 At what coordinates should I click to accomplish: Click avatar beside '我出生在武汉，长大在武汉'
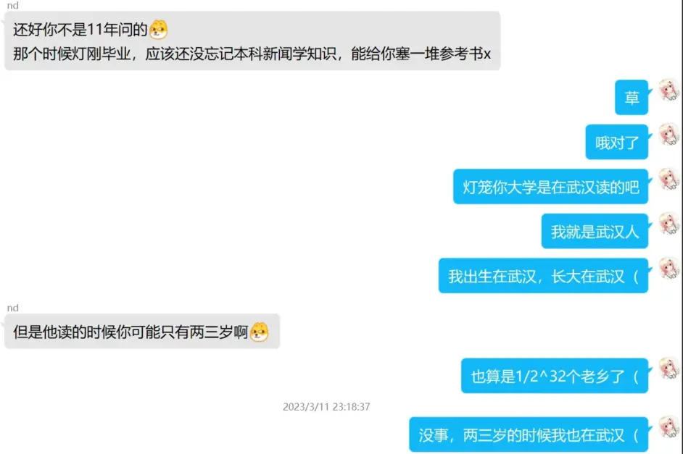[668, 269]
